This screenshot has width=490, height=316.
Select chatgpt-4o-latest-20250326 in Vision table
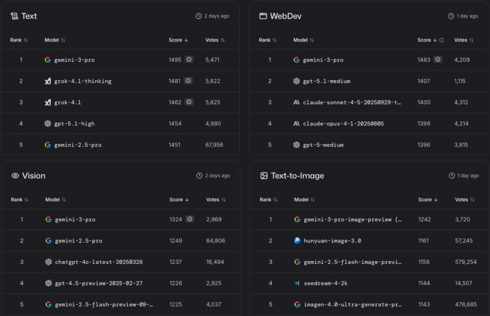coord(99,262)
